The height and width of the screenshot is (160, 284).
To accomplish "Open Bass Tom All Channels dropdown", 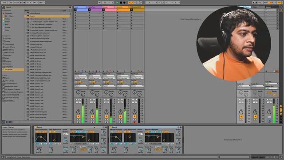I will (95, 78).
